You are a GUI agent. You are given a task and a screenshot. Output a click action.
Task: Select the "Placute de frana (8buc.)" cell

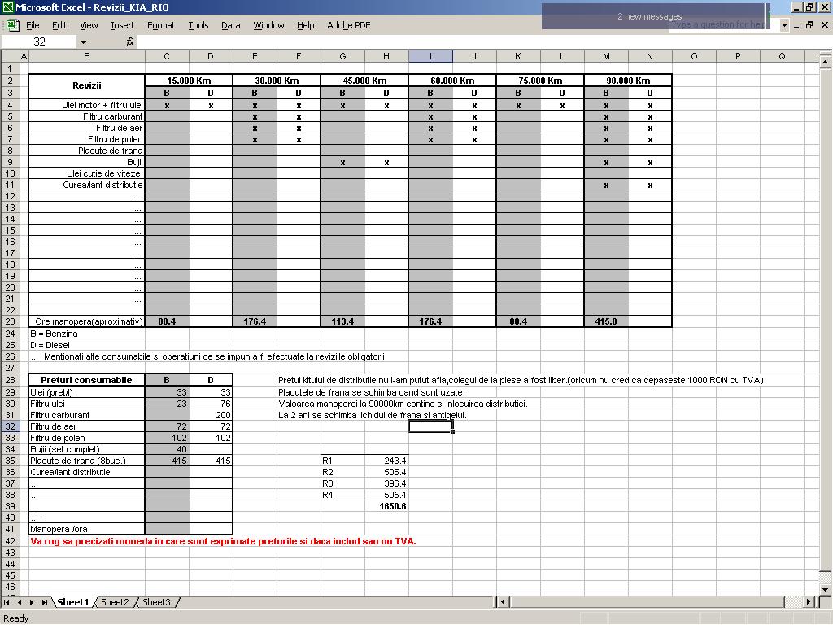coord(86,461)
